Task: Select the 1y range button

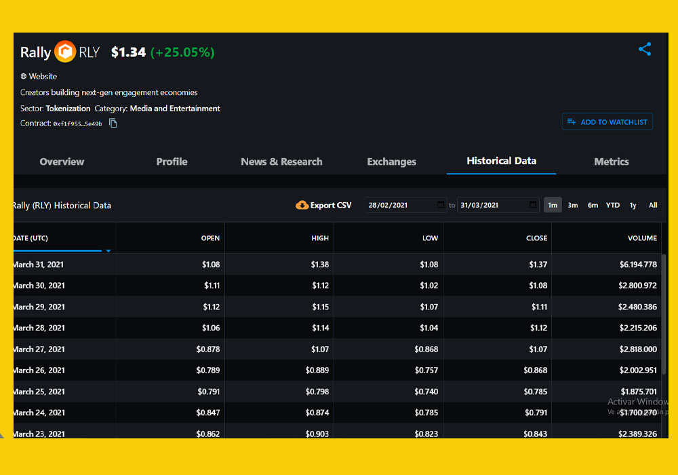Action: click(x=633, y=205)
